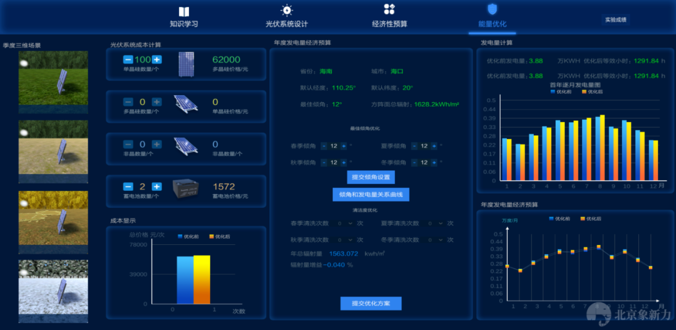Open the 冬季清洗次数 dropdown

[x=436, y=240]
